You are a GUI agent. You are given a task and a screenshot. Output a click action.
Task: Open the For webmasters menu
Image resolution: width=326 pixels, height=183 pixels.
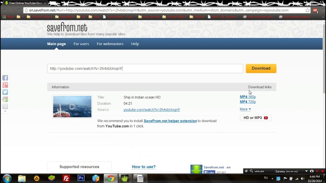[x=110, y=44]
